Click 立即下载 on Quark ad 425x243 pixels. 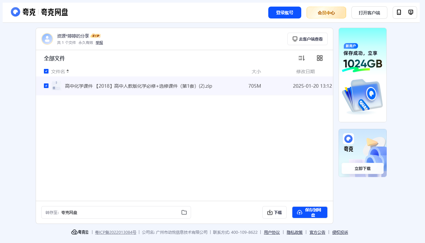[363, 168]
